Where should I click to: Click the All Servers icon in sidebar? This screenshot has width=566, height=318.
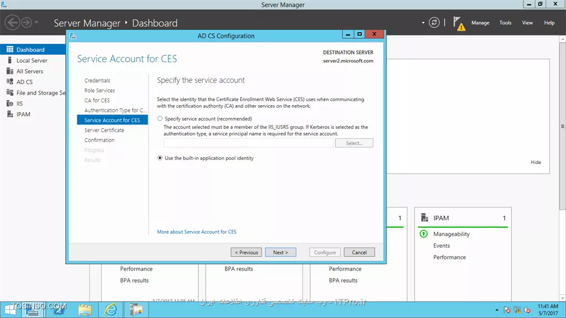tap(10, 71)
